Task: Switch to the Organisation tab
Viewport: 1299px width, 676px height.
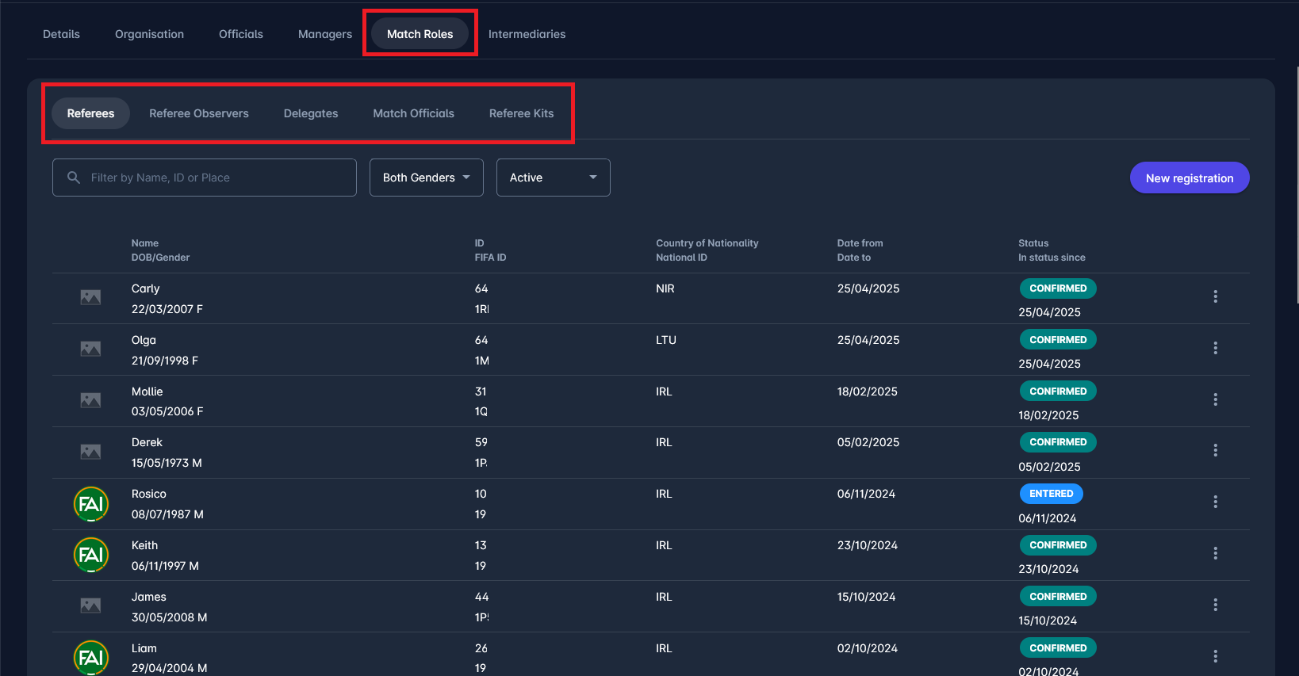Action: (149, 34)
